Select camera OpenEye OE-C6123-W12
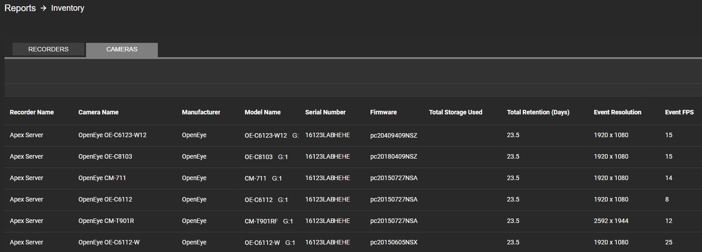Screen dimensions: 702x252 pyautogui.click(x=113, y=135)
